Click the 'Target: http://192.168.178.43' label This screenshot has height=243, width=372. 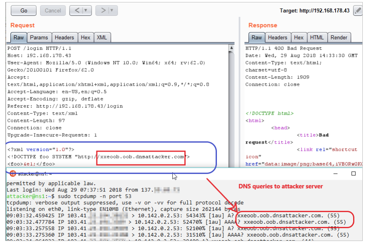point(315,11)
